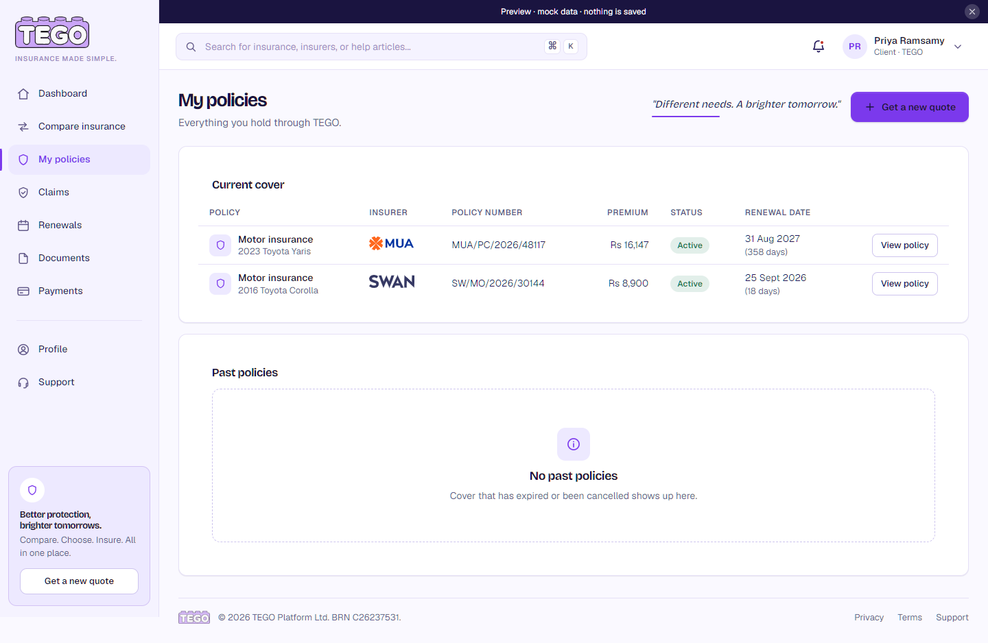
Task: Open the Renewals section
Action: coord(80,226)
